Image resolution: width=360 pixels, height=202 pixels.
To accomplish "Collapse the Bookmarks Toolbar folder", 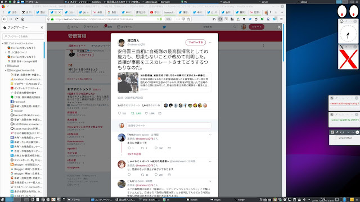I will pyautogui.click(x=3, y=43).
